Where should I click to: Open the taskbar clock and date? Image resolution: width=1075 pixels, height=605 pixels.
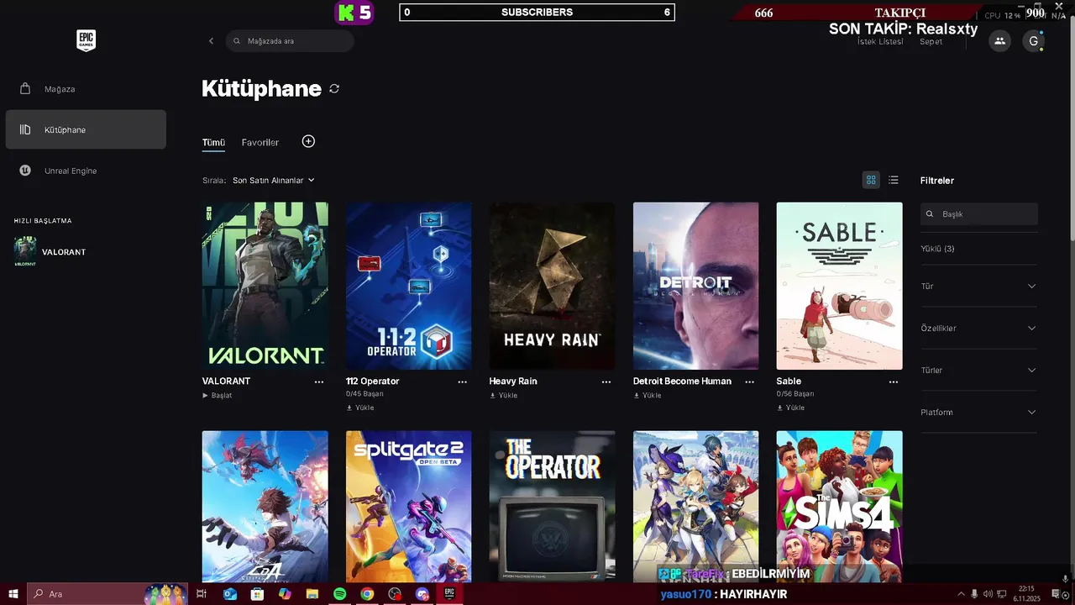(x=1026, y=594)
